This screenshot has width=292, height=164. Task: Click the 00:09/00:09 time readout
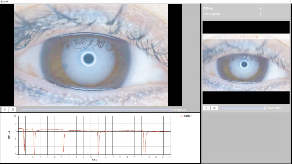(274, 108)
